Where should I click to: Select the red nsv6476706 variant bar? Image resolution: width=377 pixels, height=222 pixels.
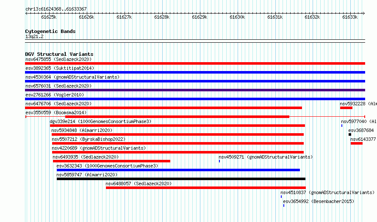[x=164, y=108]
